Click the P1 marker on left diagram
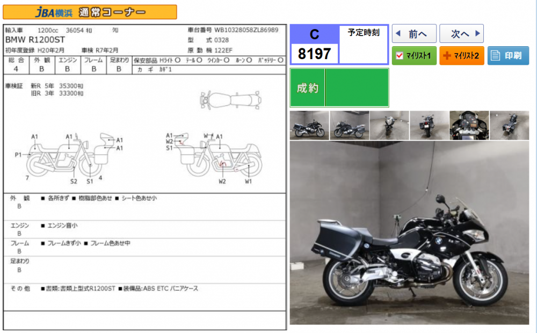This screenshot has width=537, height=333. (18, 155)
